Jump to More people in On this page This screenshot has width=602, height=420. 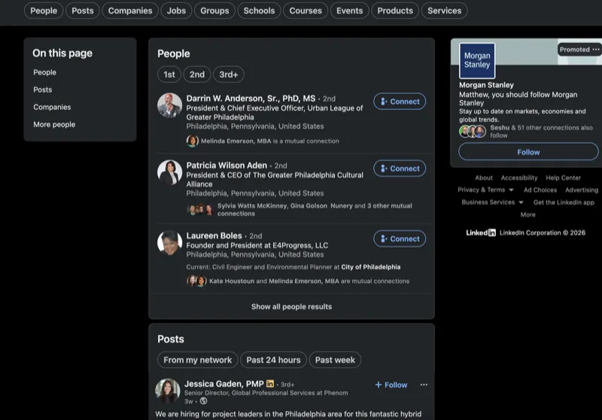pyautogui.click(x=54, y=124)
